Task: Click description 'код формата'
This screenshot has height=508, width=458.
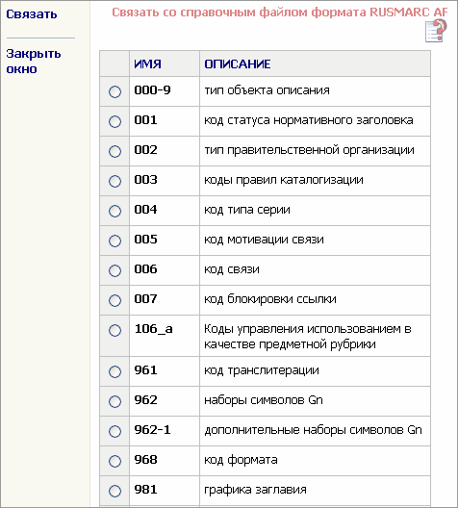Action: coord(241,460)
